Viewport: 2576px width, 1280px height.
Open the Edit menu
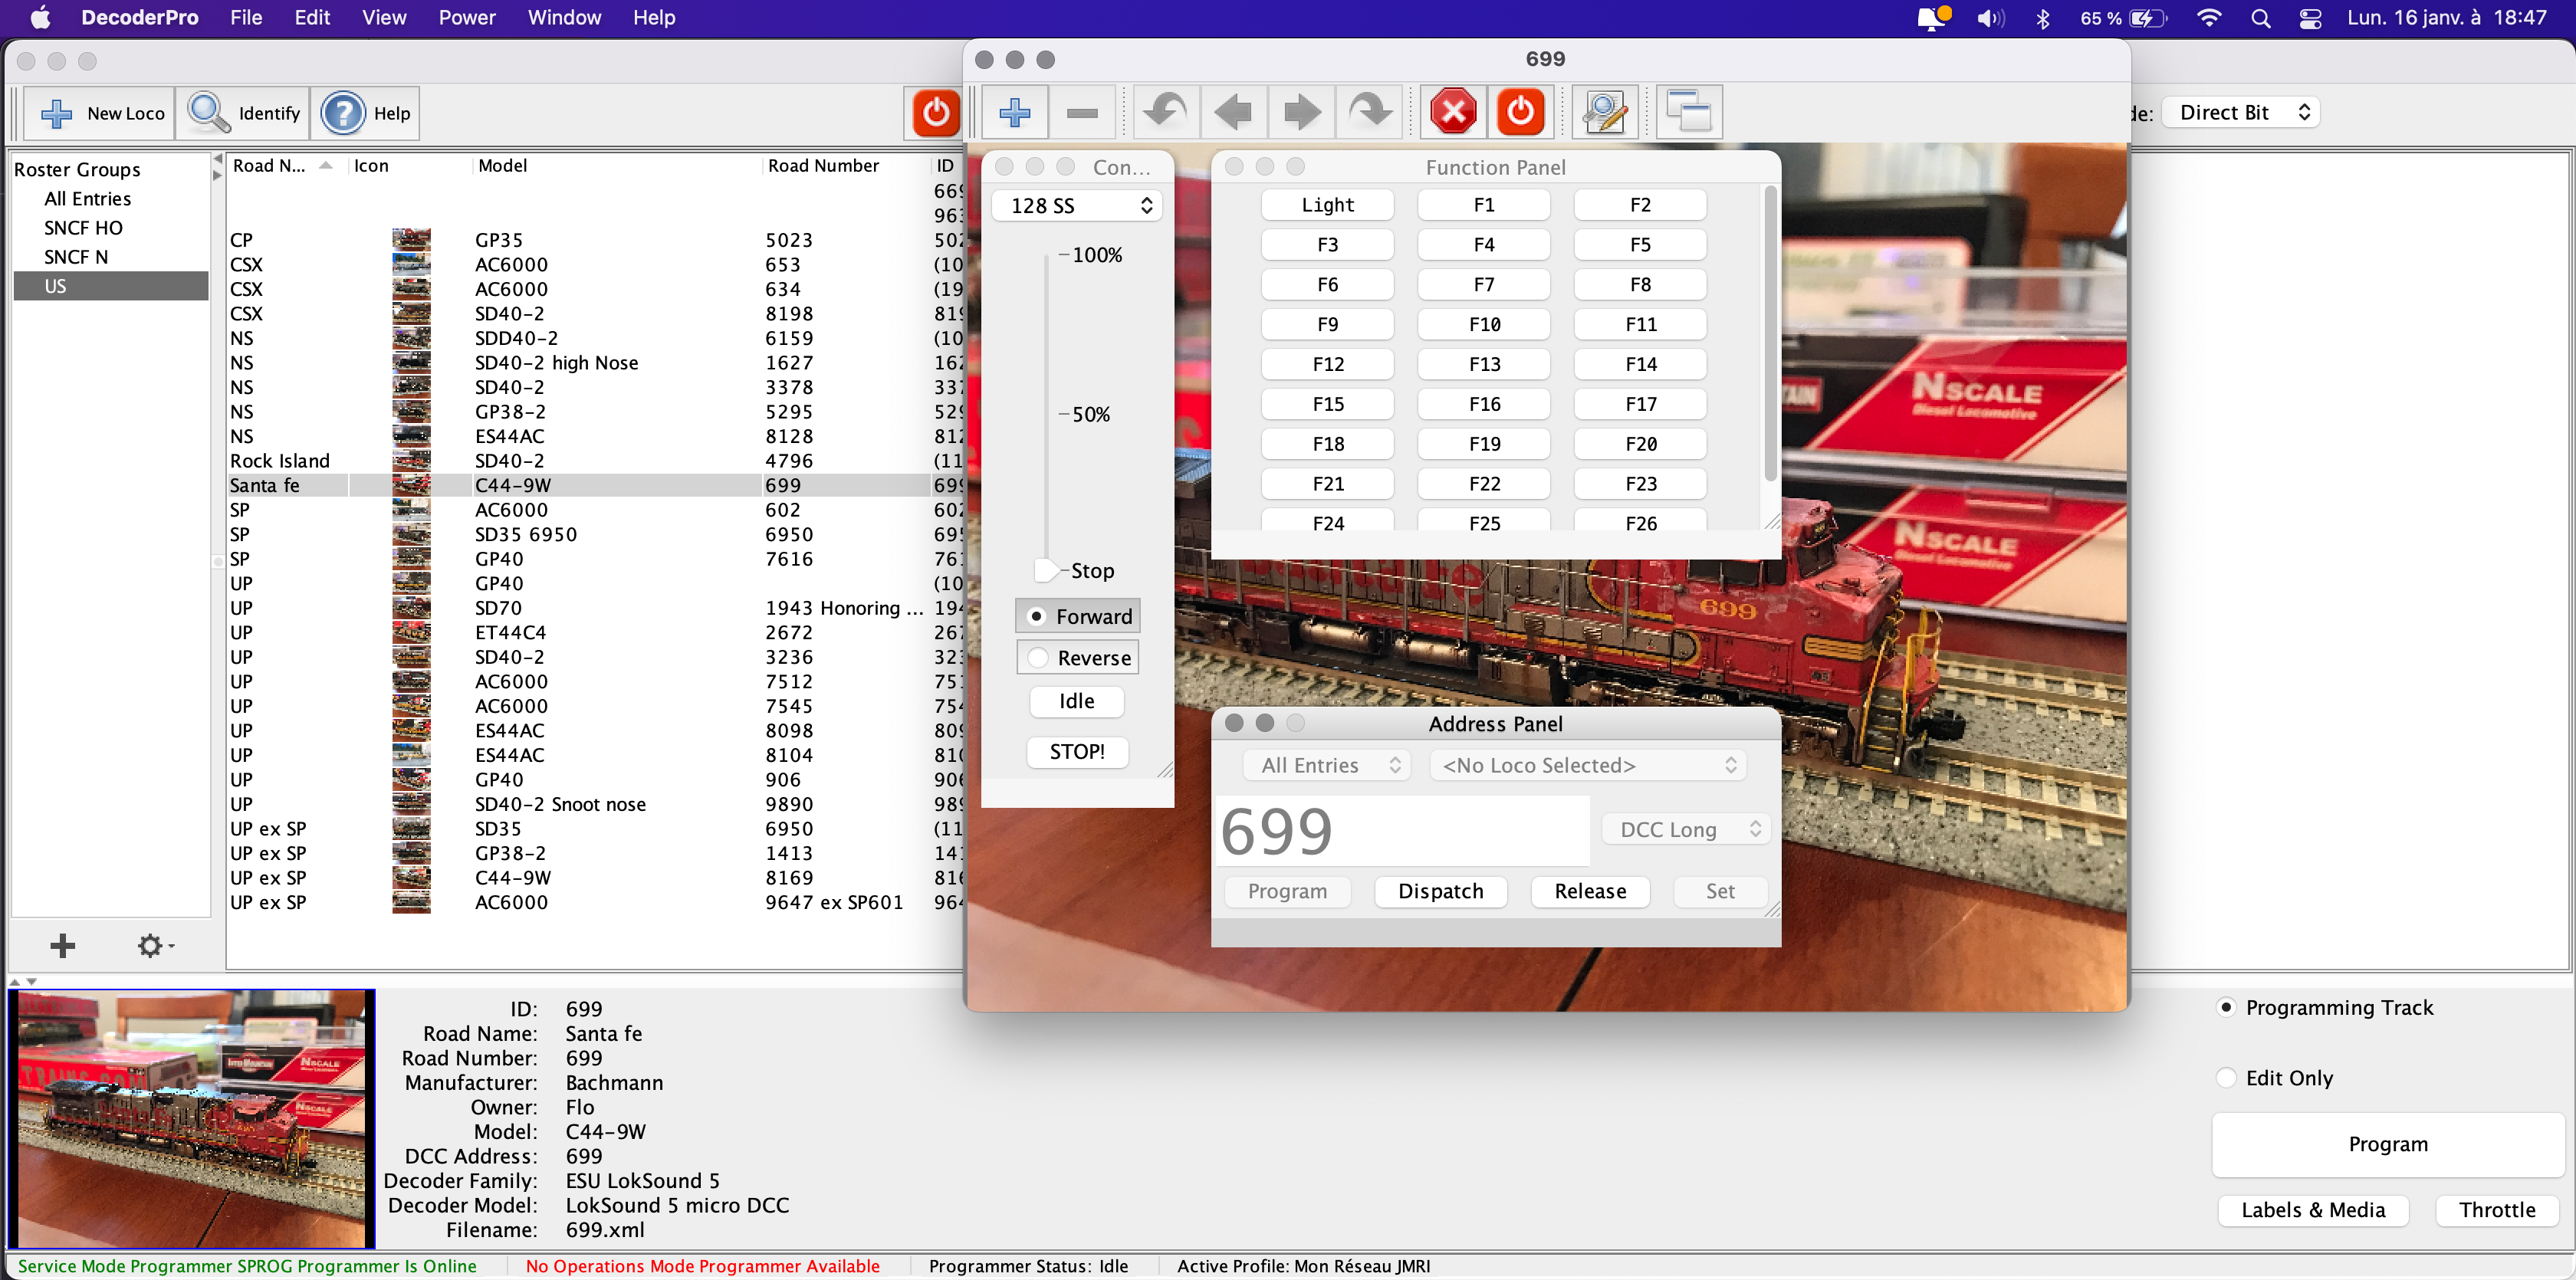pyautogui.click(x=312, y=17)
